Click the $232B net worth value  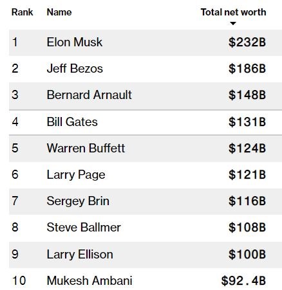[x=247, y=42]
